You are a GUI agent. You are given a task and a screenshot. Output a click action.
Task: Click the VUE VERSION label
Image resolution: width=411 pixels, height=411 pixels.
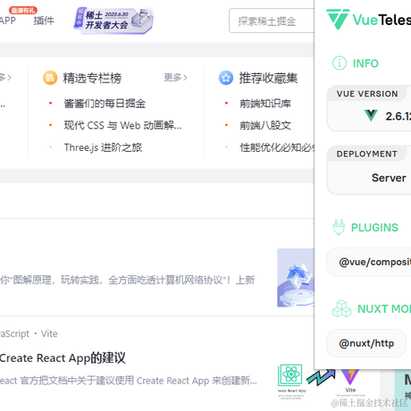[x=367, y=94]
